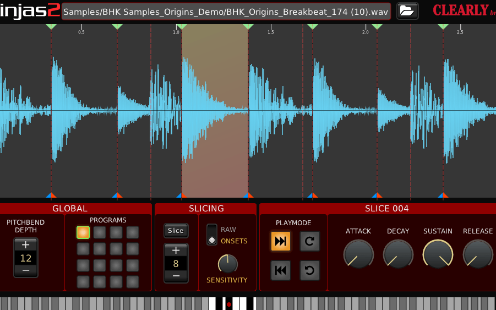The image size is (496, 310).
Task: Click the Slice button
Action: tap(176, 231)
